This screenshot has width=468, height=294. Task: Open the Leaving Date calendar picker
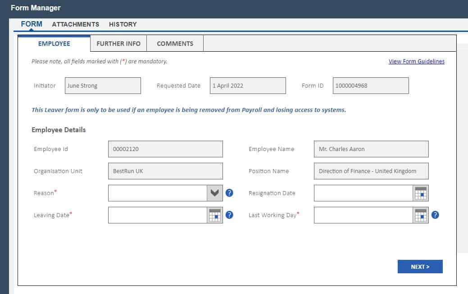coord(215,215)
